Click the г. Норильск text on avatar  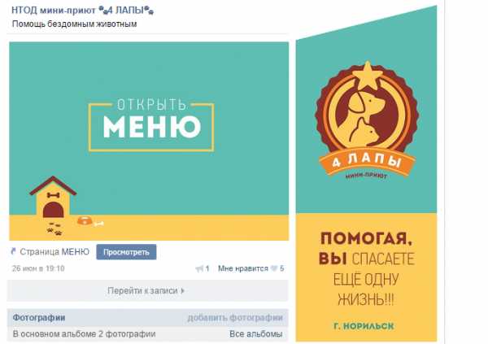(364, 326)
